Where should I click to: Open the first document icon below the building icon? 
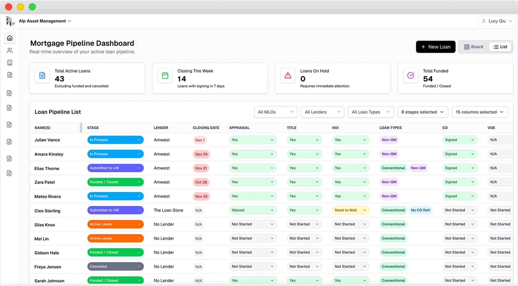[10, 75]
